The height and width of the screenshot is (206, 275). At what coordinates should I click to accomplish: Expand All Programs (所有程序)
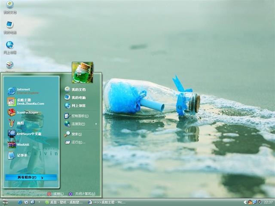click(31, 177)
